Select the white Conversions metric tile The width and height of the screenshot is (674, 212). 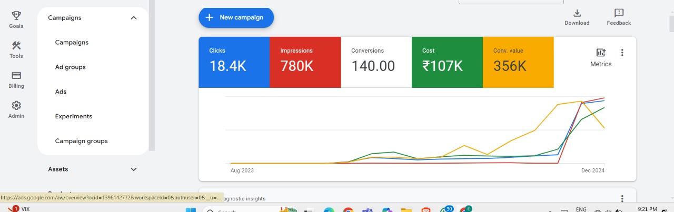point(376,62)
